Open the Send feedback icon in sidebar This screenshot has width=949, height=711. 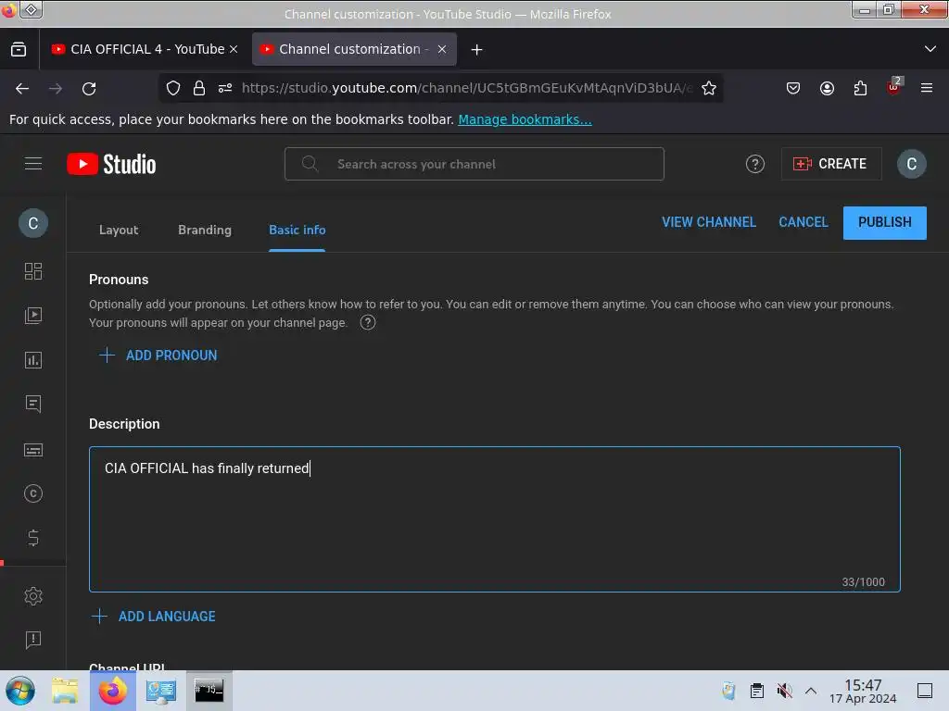(33, 639)
